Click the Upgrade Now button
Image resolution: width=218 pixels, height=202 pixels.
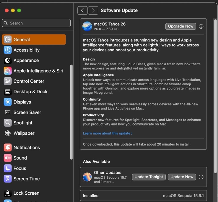[180, 26]
